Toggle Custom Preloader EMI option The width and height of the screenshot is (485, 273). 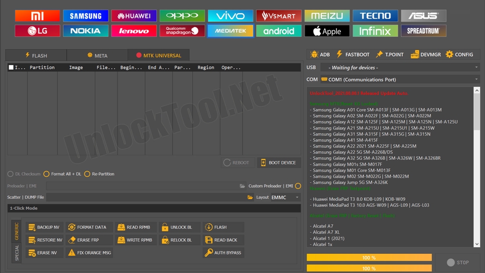pos(298,186)
